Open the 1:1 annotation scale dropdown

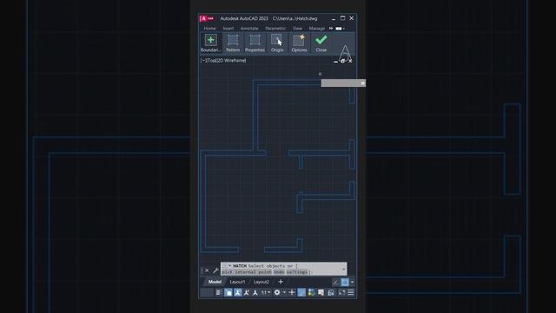tap(266, 292)
